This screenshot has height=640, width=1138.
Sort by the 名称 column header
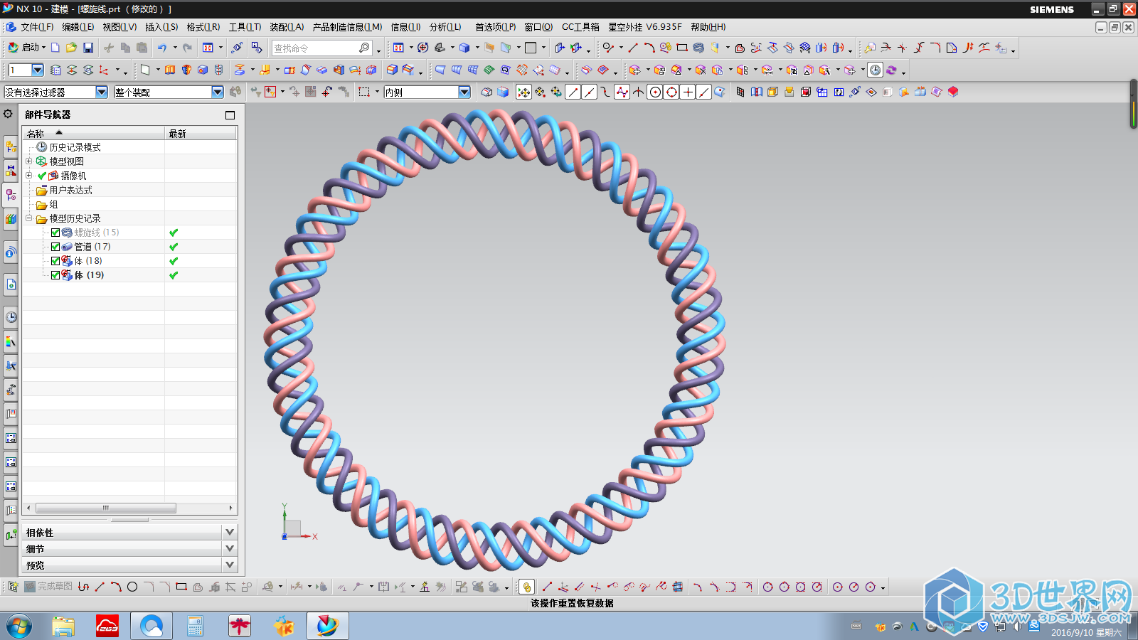tap(94, 134)
